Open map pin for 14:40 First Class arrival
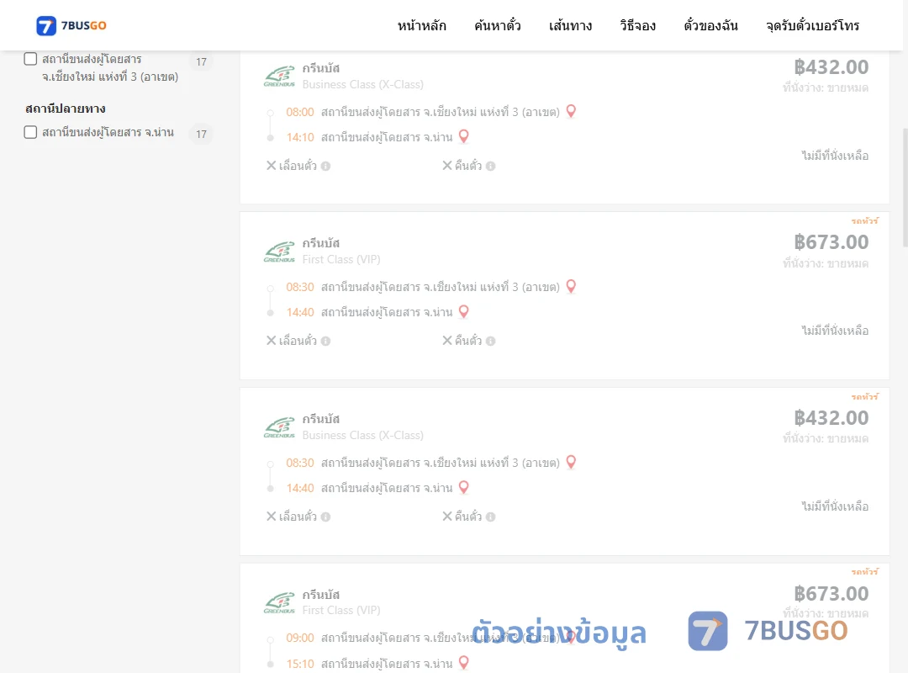The height and width of the screenshot is (673, 908). (464, 312)
